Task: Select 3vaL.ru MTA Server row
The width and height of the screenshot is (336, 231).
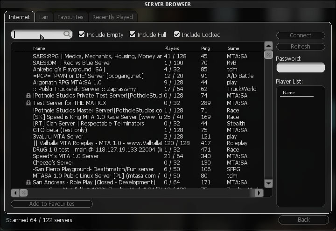Action: 138,137
